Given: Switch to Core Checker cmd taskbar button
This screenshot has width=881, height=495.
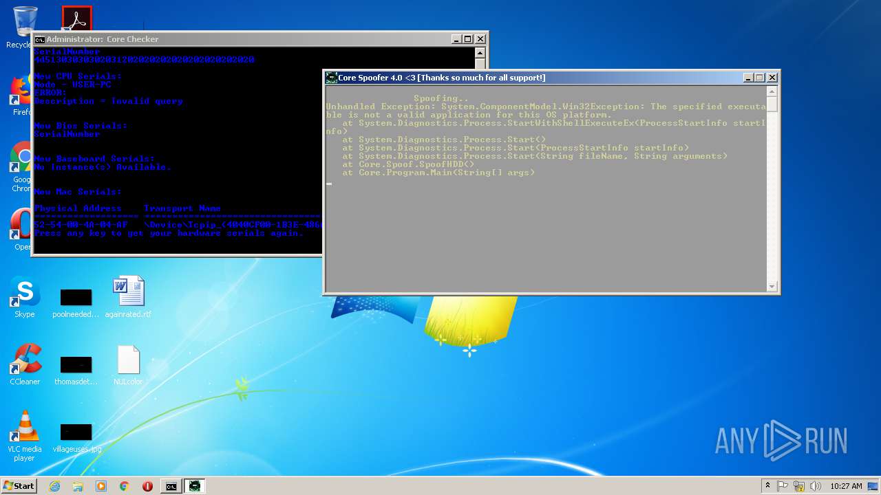Looking at the screenshot, I should click(171, 486).
